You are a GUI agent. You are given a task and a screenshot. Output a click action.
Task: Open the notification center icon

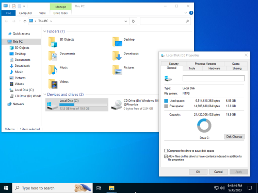(250, 188)
